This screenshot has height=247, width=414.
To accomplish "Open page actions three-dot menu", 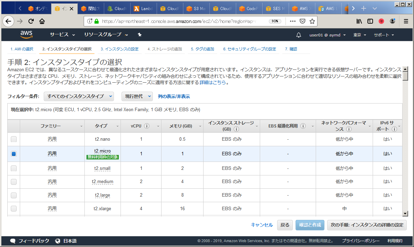I will pyautogui.click(x=292, y=21).
